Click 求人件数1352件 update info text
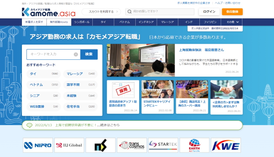 215,29
